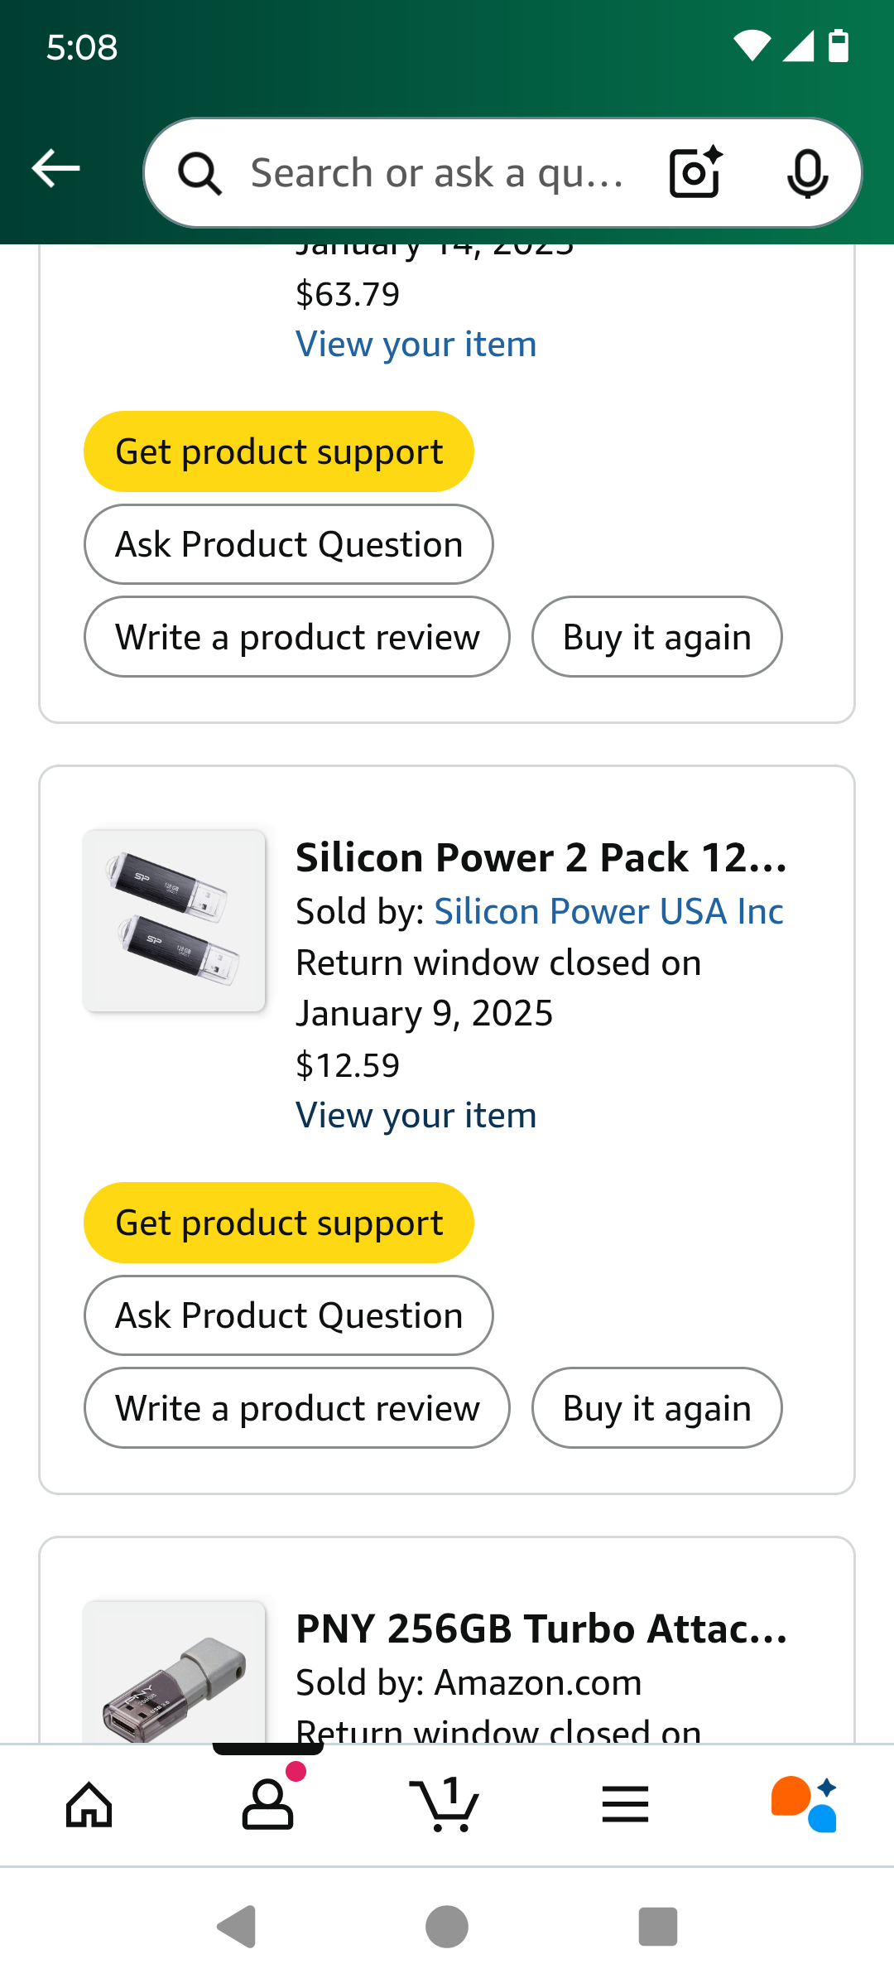Launch the Rufus AI assistant icon

[x=804, y=1804]
